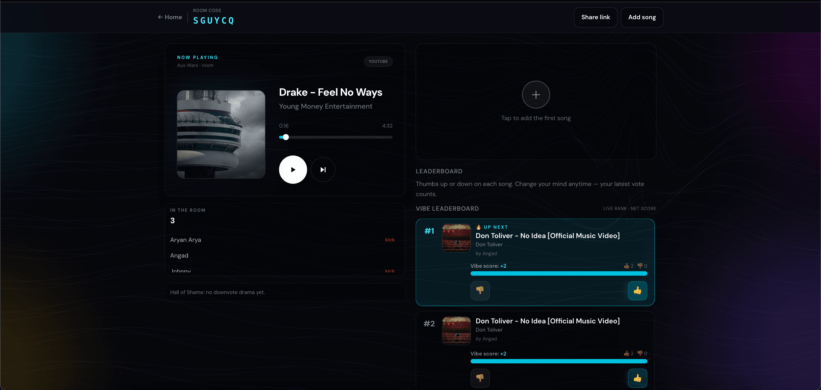Click the 'Tap to add the first song' text
Image resolution: width=821 pixels, height=390 pixels.
tap(536, 118)
